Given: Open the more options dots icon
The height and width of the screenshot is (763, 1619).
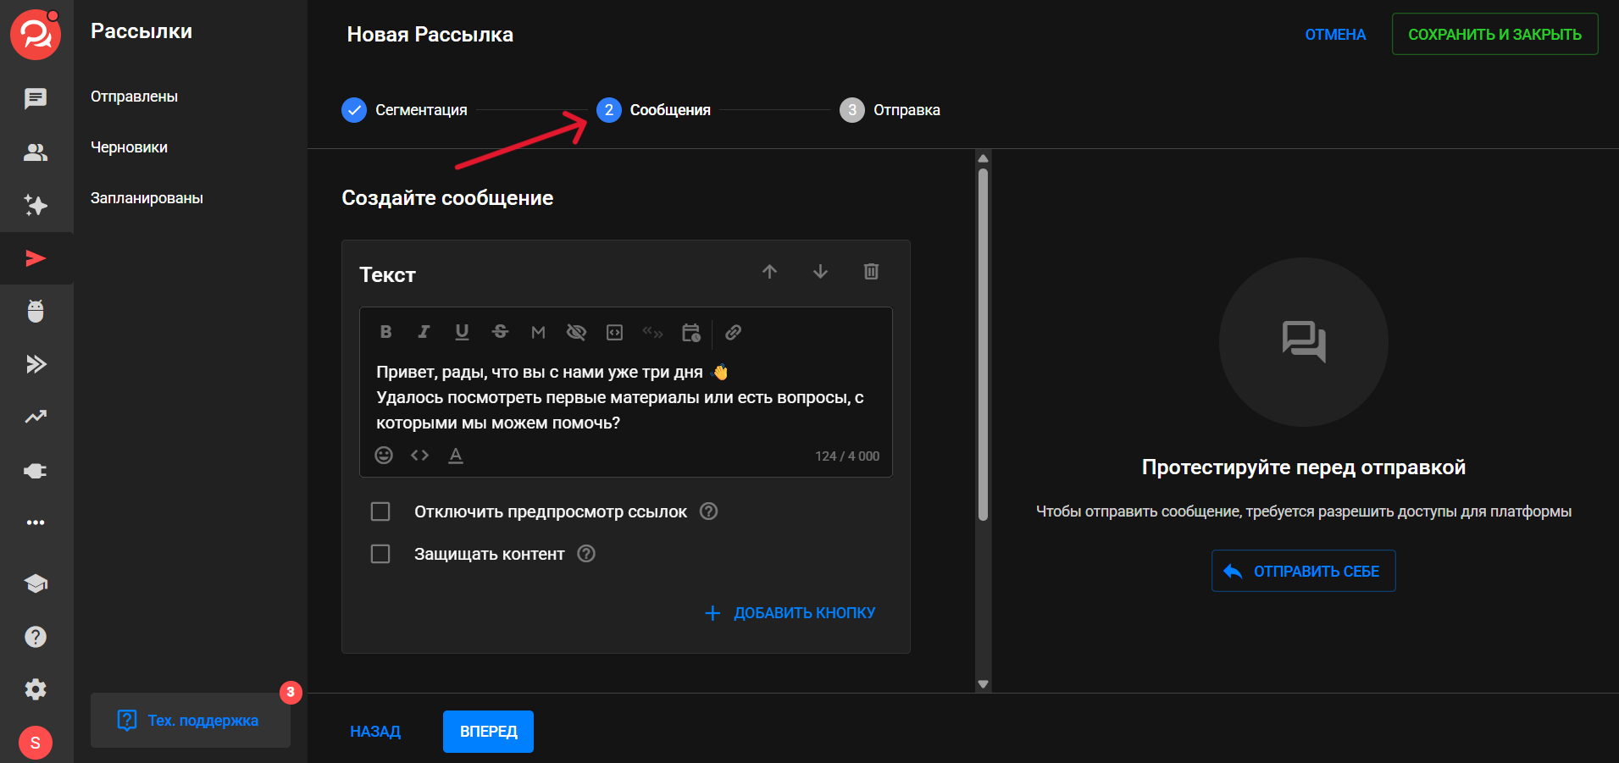Looking at the screenshot, I should [x=36, y=522].
